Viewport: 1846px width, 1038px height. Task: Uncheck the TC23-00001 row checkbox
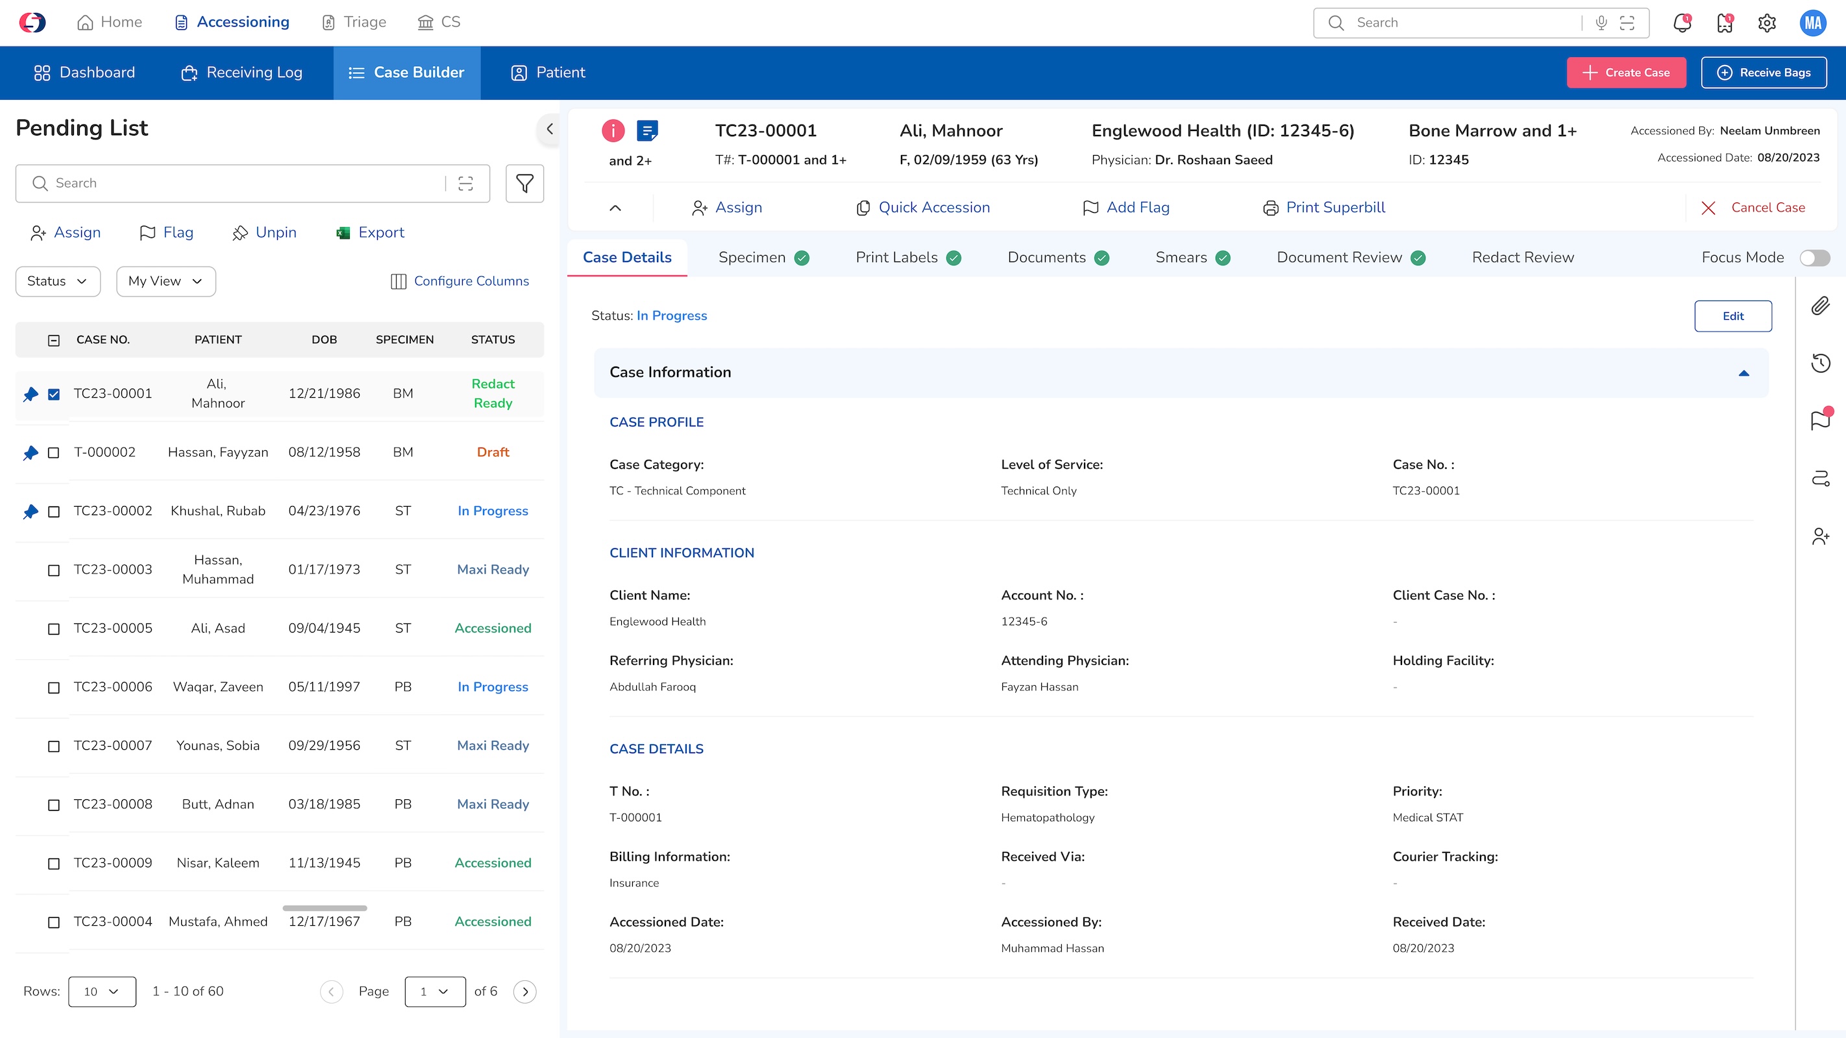click(x=54, y=394)
